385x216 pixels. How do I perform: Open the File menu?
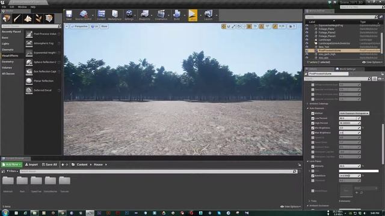click(4, 7)
